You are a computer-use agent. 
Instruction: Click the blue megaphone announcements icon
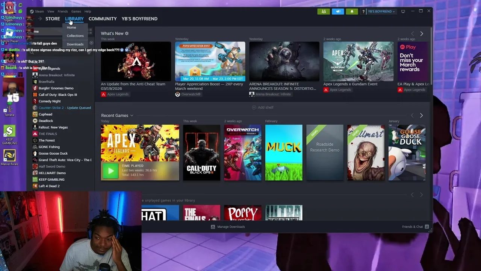point(338,11)
